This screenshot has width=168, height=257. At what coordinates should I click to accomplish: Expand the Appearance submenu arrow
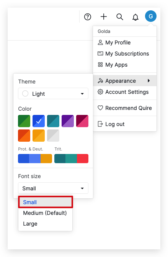148,80
